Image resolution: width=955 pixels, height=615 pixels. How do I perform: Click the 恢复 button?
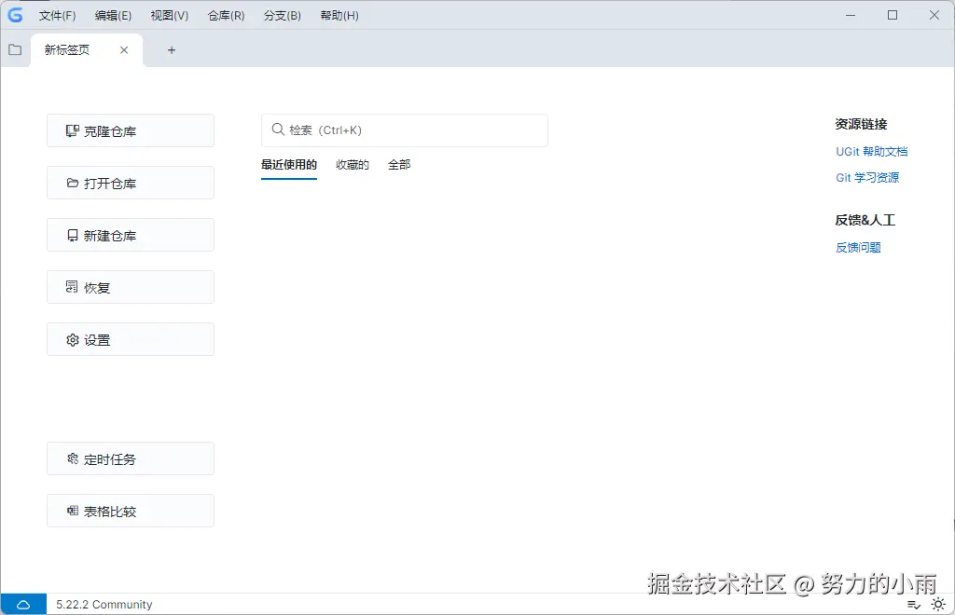tap(131, 287)
